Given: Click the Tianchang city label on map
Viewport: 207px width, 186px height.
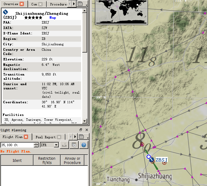Looking at the screenshot, I should [x=118, y=180].
